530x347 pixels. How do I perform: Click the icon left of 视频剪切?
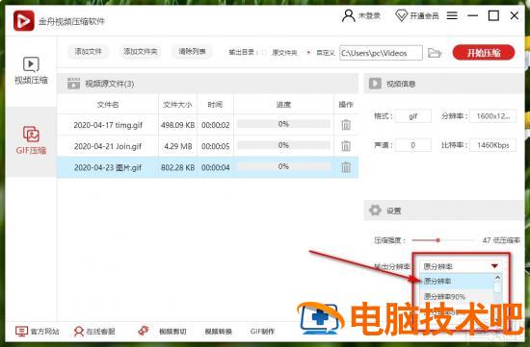pyautogui.click(x=144, y=331)
